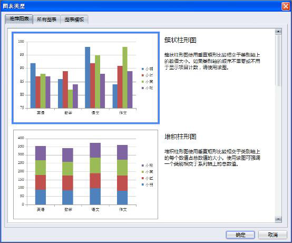Click the blue 小明 legend marker in clustered chart

pyautogui.click(x=143, y=69)
